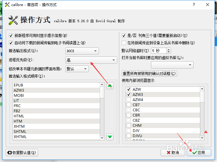Enable 在将新闻传送到设备上后从书库中删除 checkbox
The image size is (217, 162).
click(x=124, y=43)
